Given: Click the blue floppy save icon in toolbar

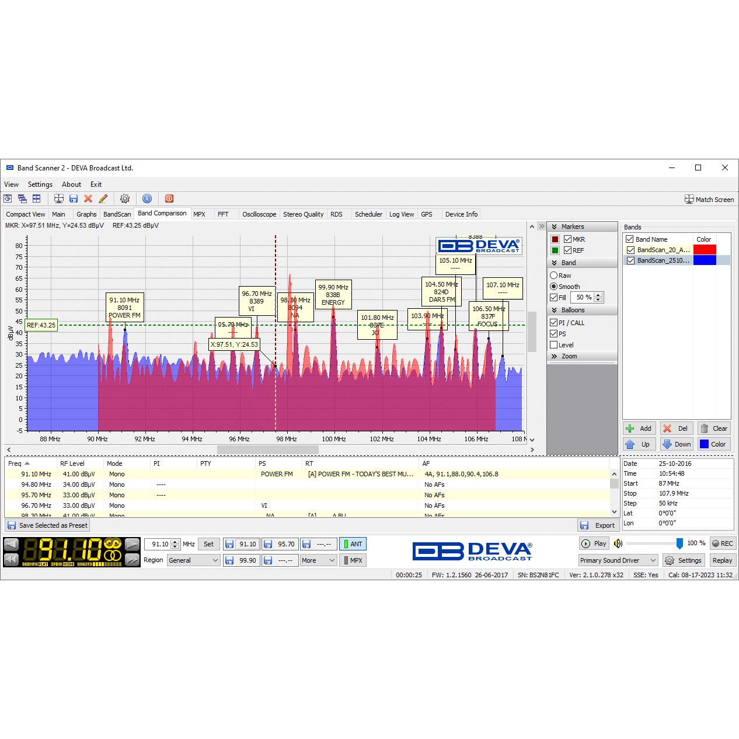Looking at the screenshot, I should coord(74,199).
